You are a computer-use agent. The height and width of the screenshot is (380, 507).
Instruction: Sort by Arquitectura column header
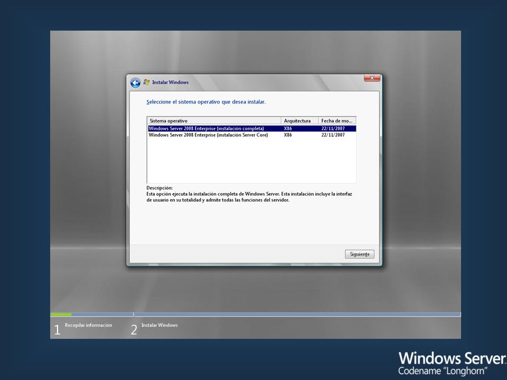point(300,120)
